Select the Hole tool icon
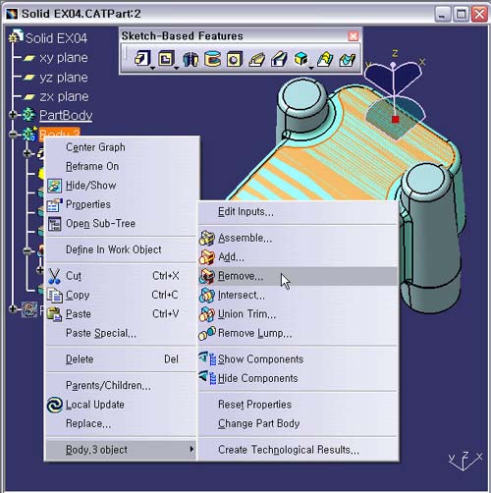The width and height of the screenshot is (491, 493). [235, 60]
